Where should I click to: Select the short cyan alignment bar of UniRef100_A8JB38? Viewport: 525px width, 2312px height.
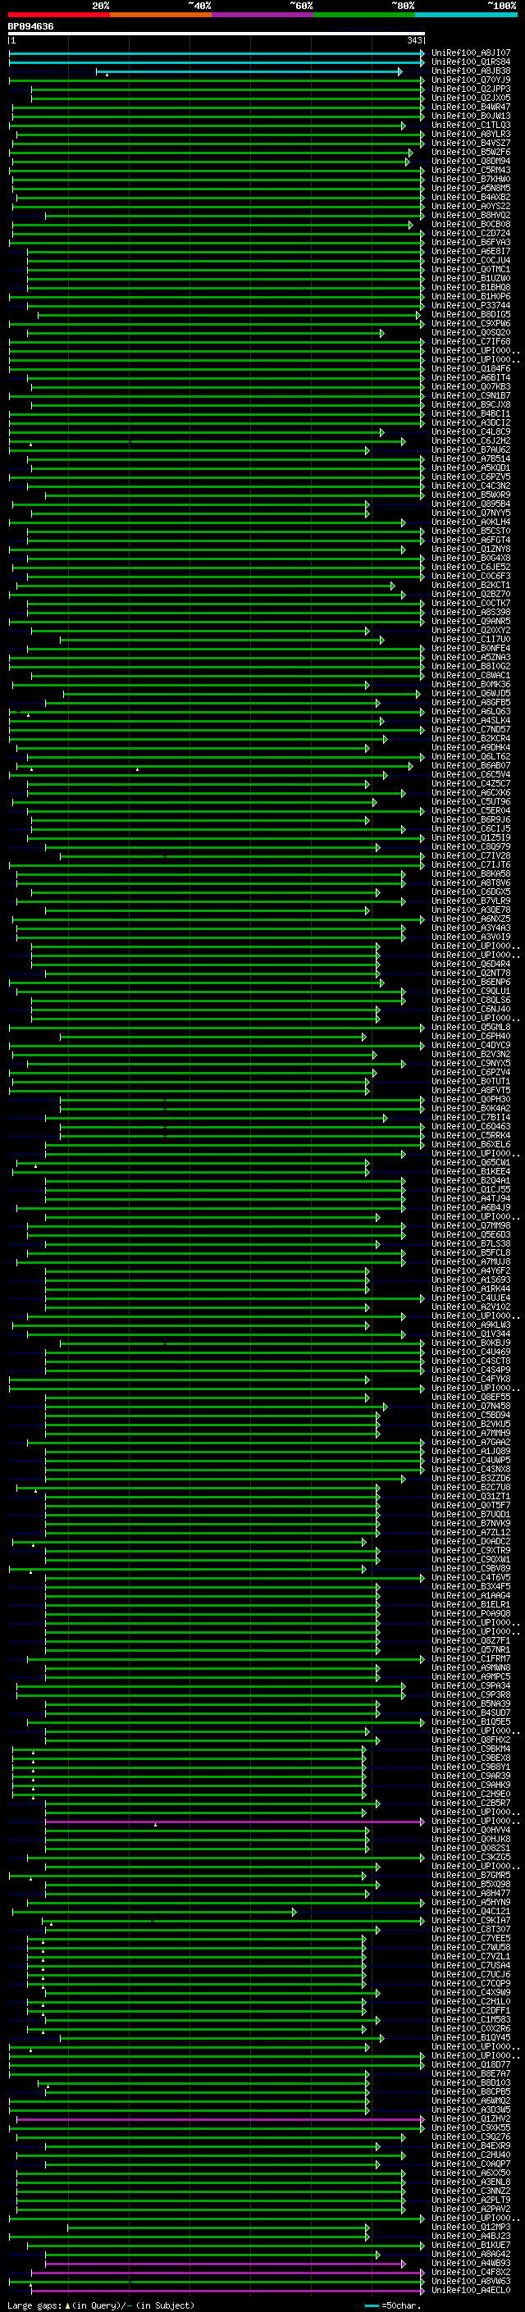(x=249, y=72)
